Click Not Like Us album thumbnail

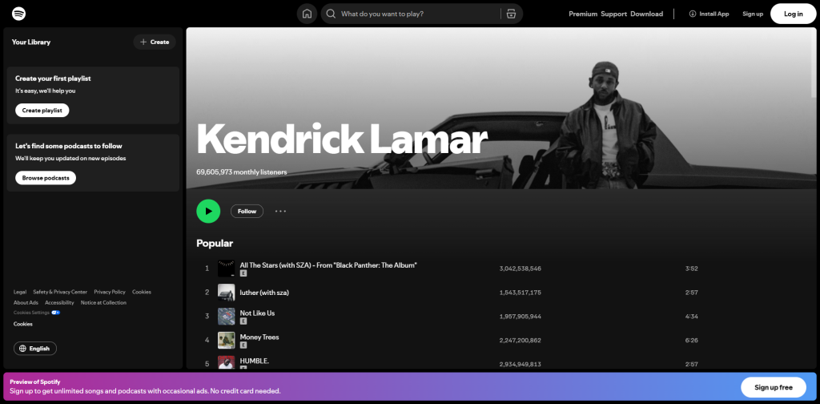(227, 316)
